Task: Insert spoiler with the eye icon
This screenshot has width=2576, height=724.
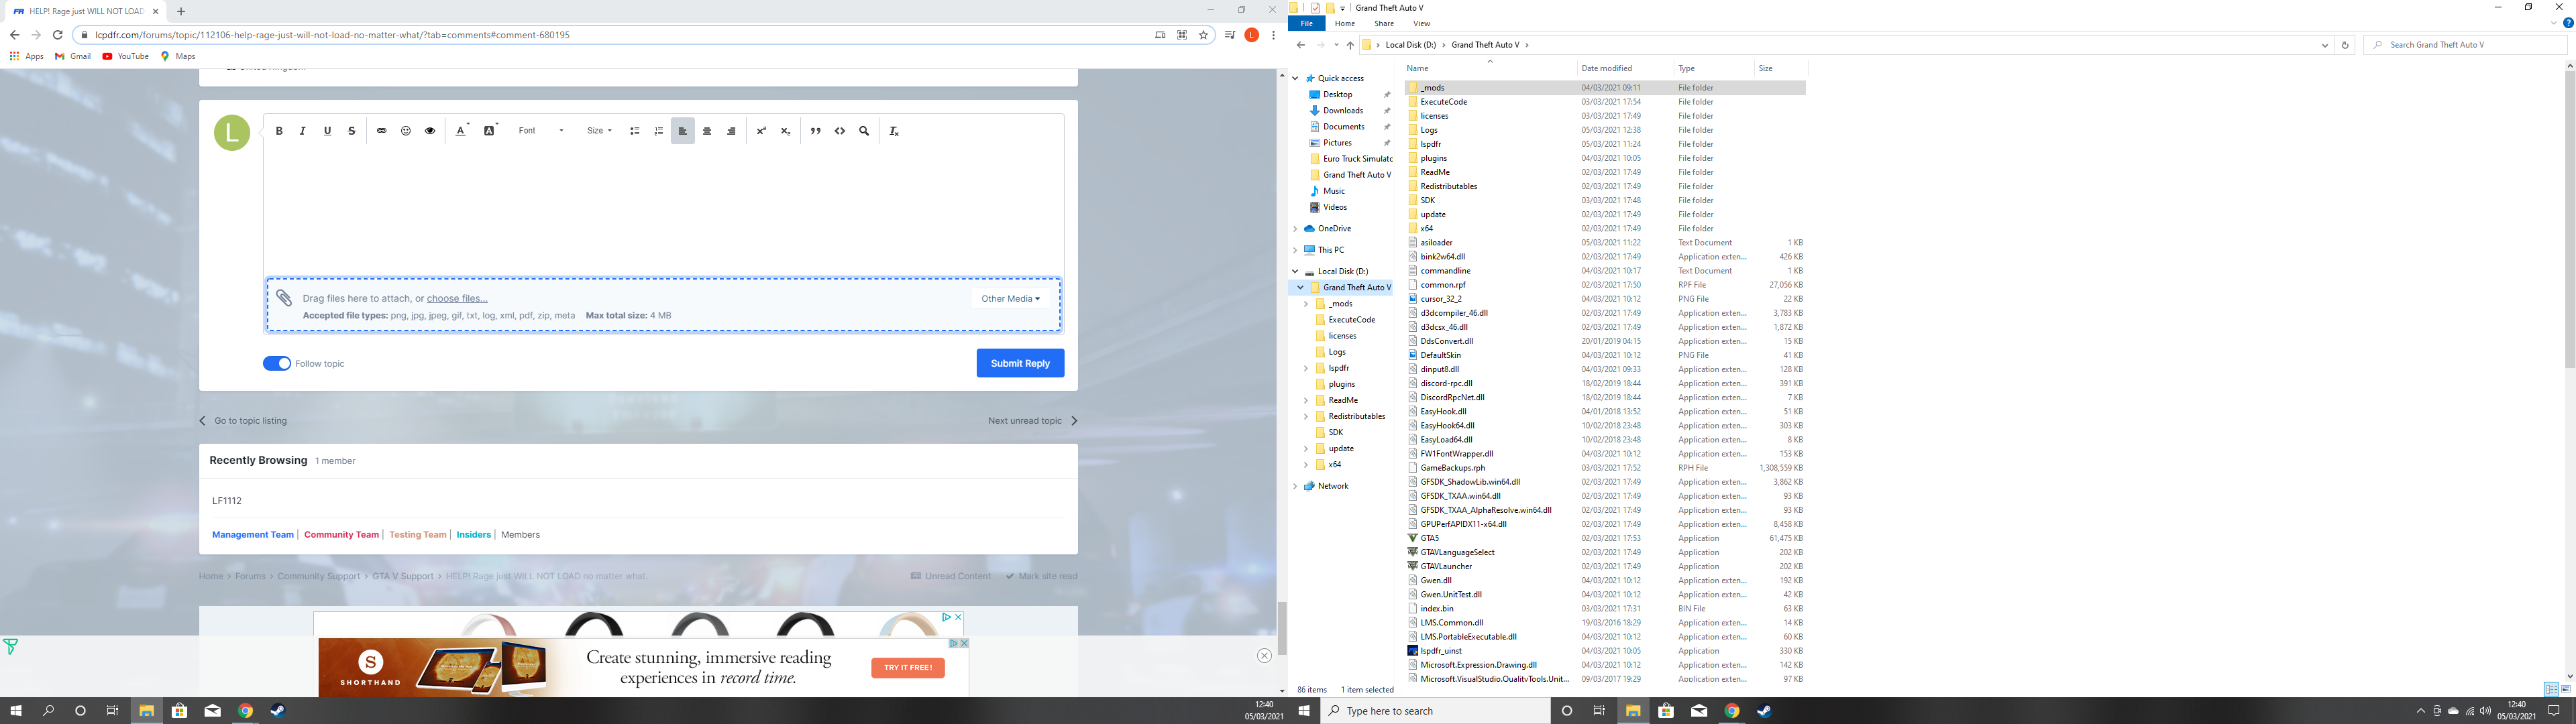Action: [430, 131]
